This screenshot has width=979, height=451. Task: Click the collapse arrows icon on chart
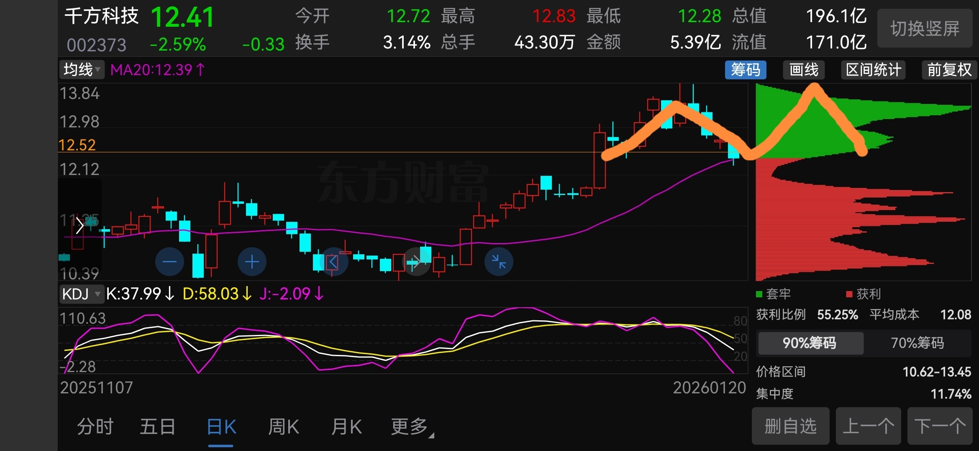point(499,262)
